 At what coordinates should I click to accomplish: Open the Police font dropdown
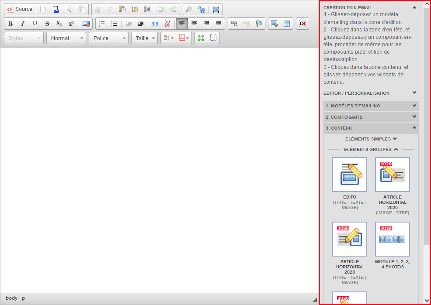(x=108, y=38)
